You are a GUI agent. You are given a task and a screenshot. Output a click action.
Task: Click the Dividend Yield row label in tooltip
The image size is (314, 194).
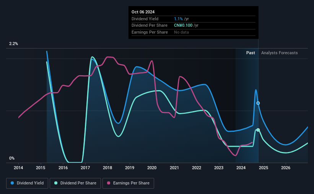tap(145, 19)
